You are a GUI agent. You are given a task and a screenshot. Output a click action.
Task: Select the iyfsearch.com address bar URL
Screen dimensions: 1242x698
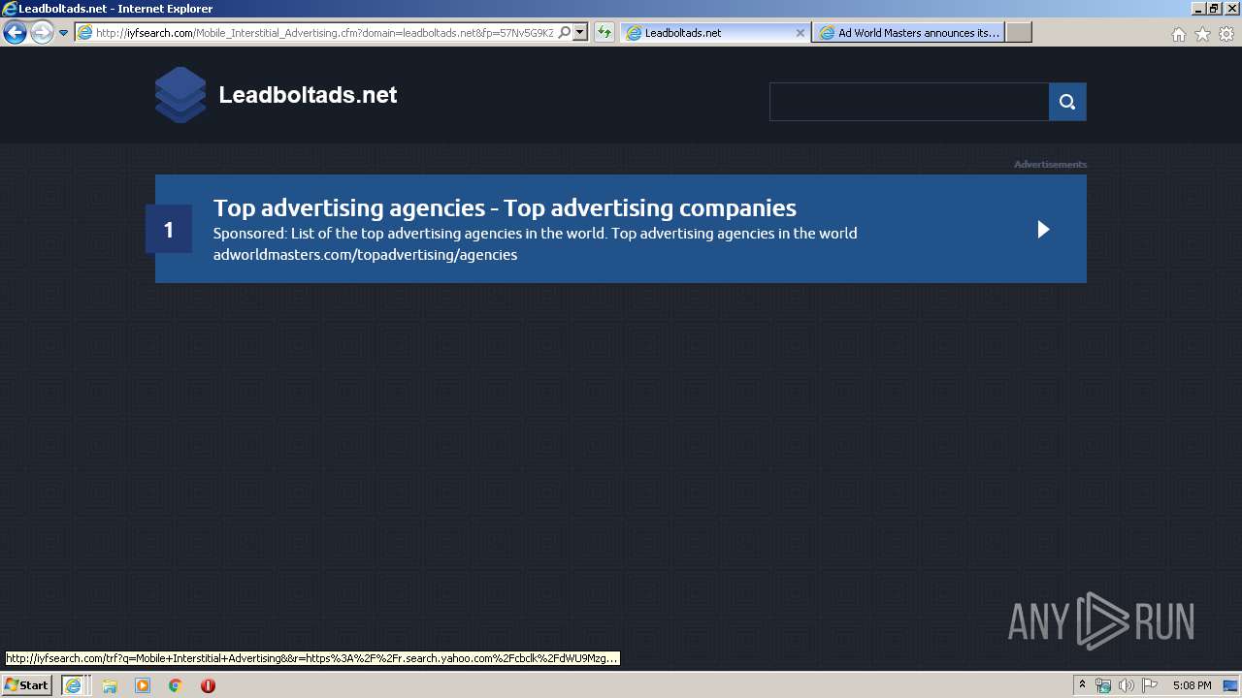click(325, 33)
